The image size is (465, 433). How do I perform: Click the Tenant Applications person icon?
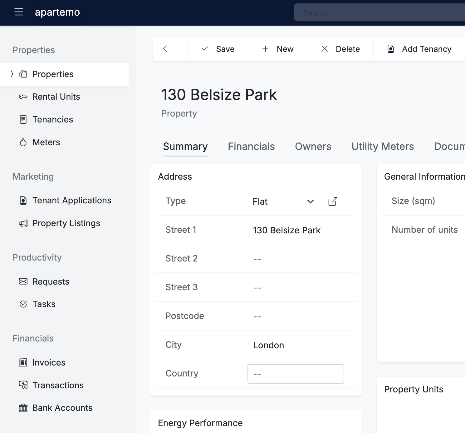coord(23,200)
